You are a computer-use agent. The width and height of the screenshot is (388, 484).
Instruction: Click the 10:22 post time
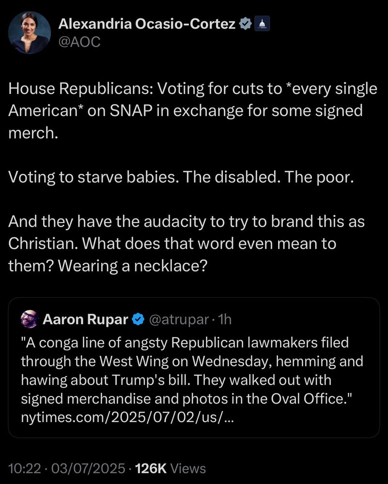pos(25,469)
